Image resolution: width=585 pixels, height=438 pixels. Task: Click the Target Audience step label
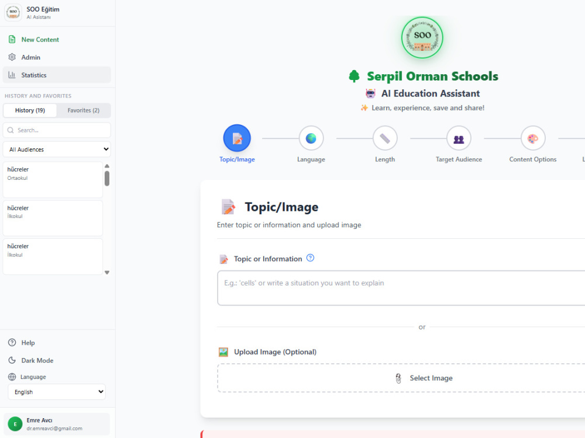pyautogui.click(x=459, y=159)
